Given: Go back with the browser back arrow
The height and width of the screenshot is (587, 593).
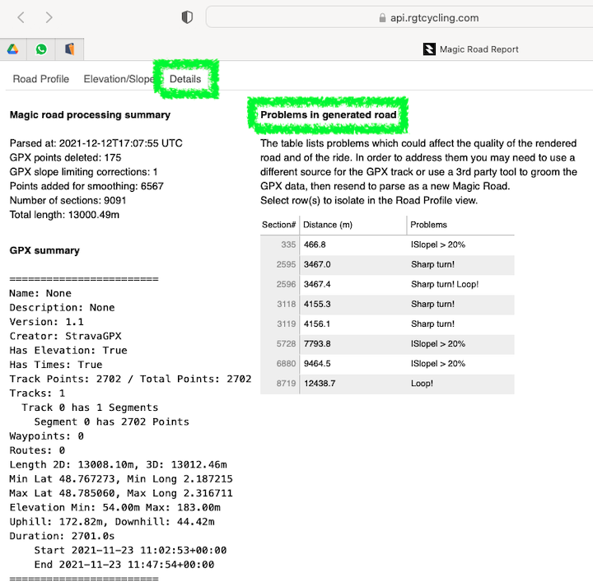Looking at the screenshot, I should pyautogui.click(x=21, y=17).
